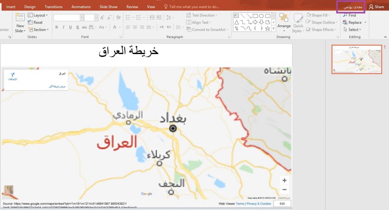Open the Review tab
Image resolution: width=389 pixels, height=210 pixels.
[x=132, y=7]
